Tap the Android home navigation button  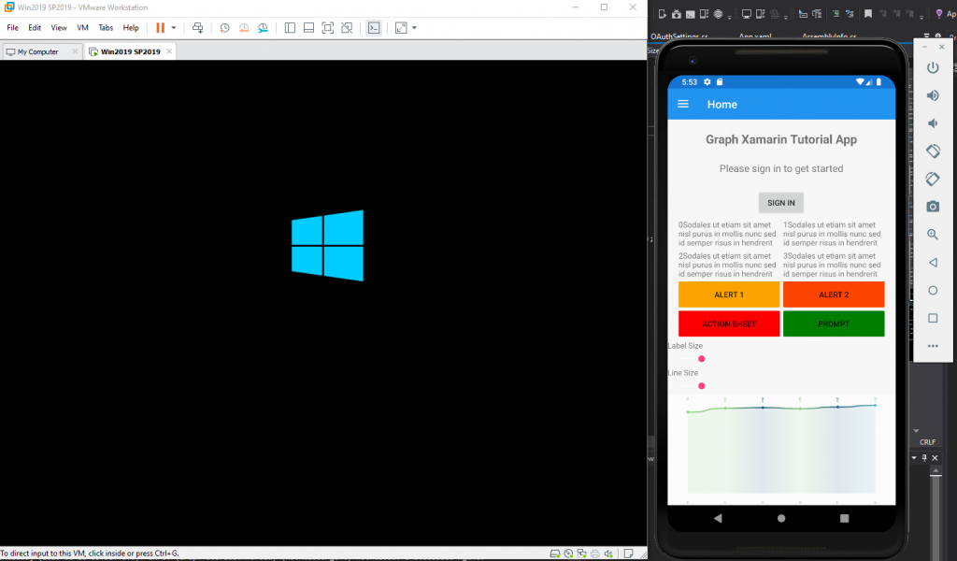[781, 518]
